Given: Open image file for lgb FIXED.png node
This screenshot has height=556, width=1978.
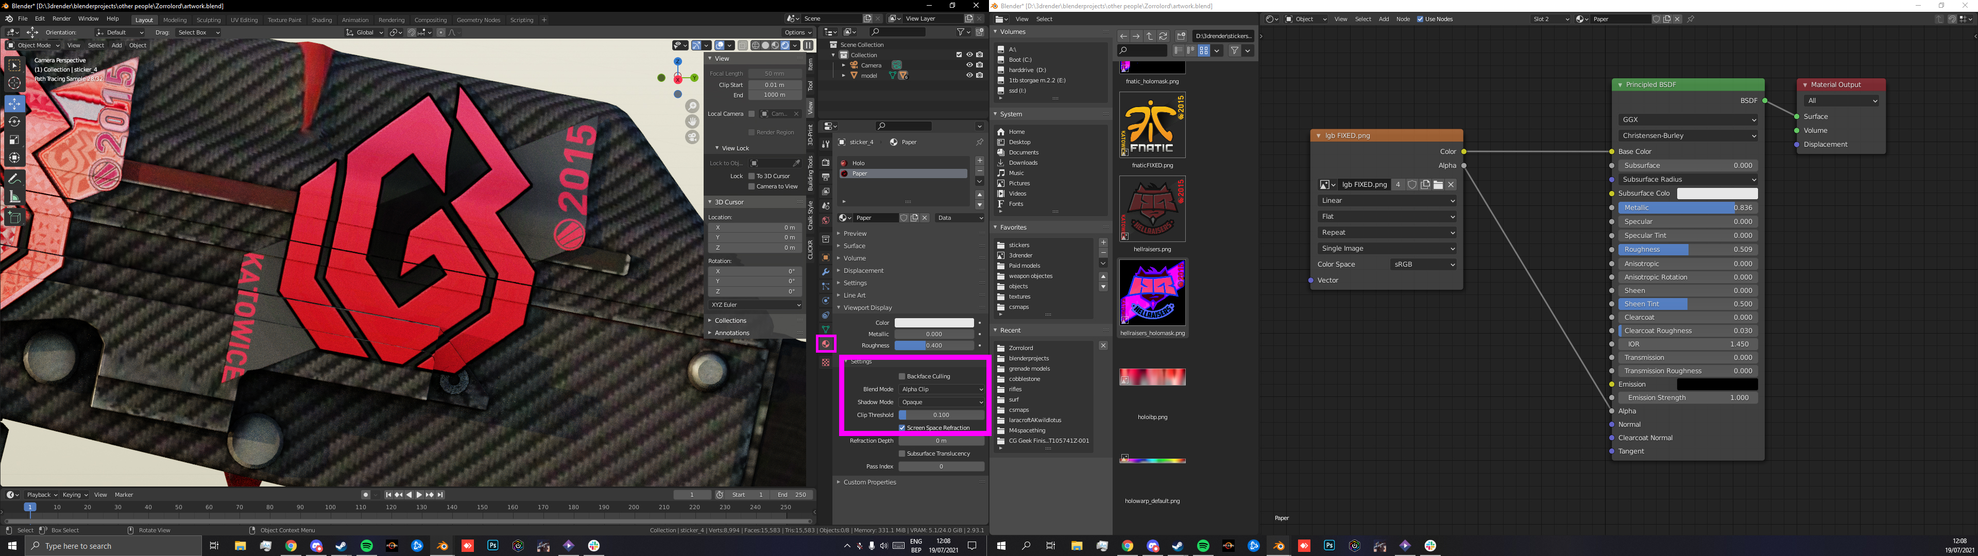Looking at the screenshot, I should click(1438, 184).
